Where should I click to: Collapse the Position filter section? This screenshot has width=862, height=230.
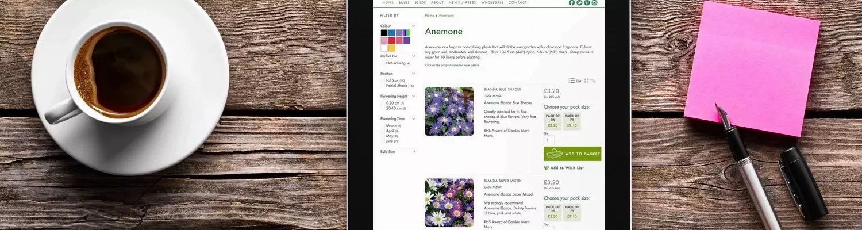click(414, 73)
